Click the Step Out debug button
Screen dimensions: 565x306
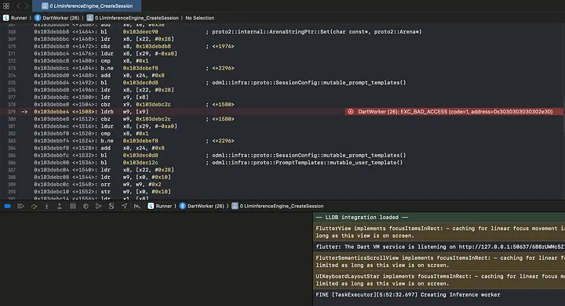click(60, 206)
